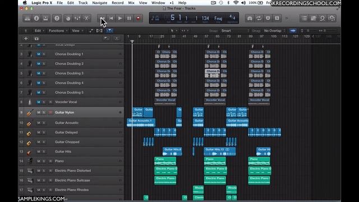Image resolution: width=359 pixels, height=202 pixels.
Task: Open the tracks area Edit dropdown
Action: (39, 30)
